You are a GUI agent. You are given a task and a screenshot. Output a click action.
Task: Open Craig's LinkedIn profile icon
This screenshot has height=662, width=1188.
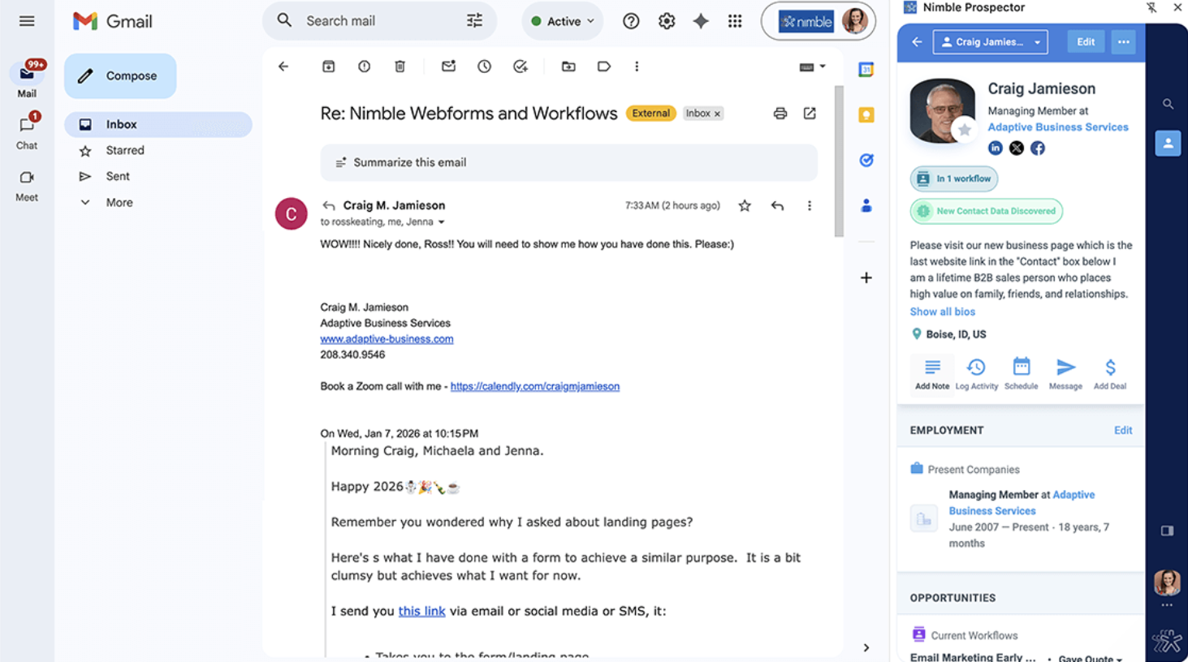(x=996, y=148)
